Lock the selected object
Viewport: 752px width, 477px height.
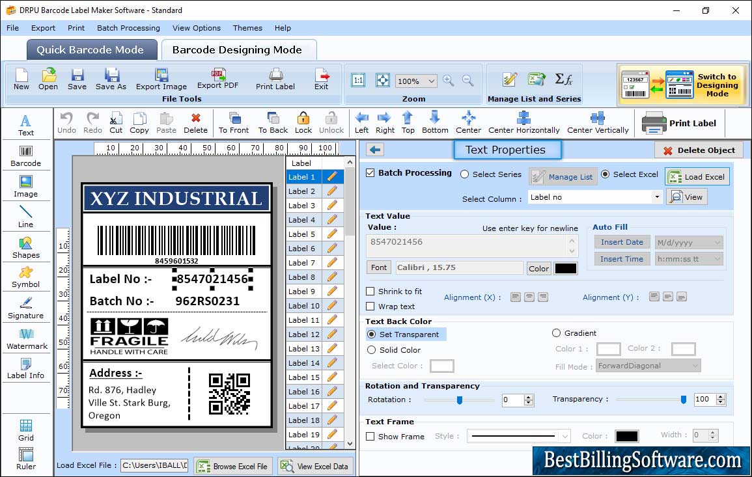pos(303,123)
